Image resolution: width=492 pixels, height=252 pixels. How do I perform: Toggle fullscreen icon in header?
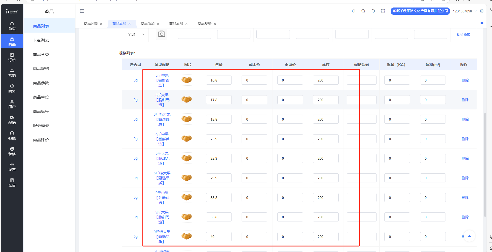[383, 11]
